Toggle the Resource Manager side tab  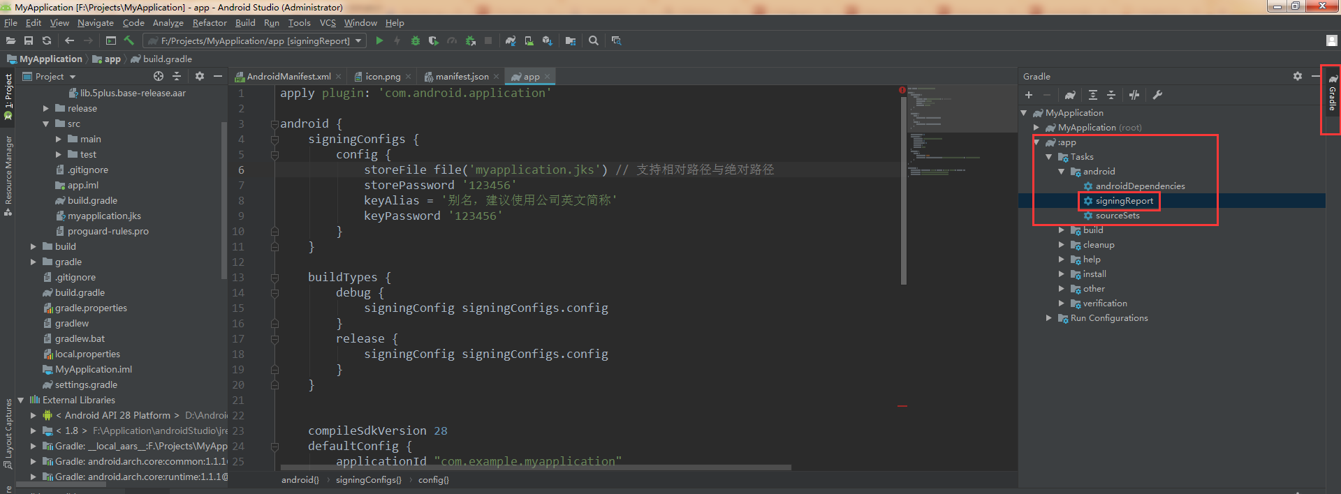click(x=8, y=176)
